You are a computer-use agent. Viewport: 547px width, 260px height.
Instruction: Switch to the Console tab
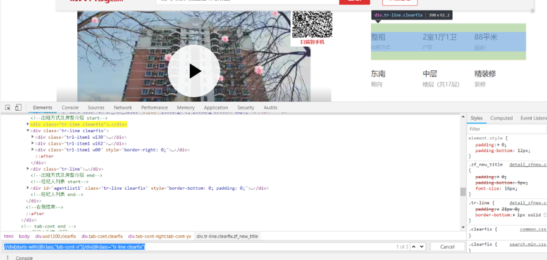coord(70,108)
